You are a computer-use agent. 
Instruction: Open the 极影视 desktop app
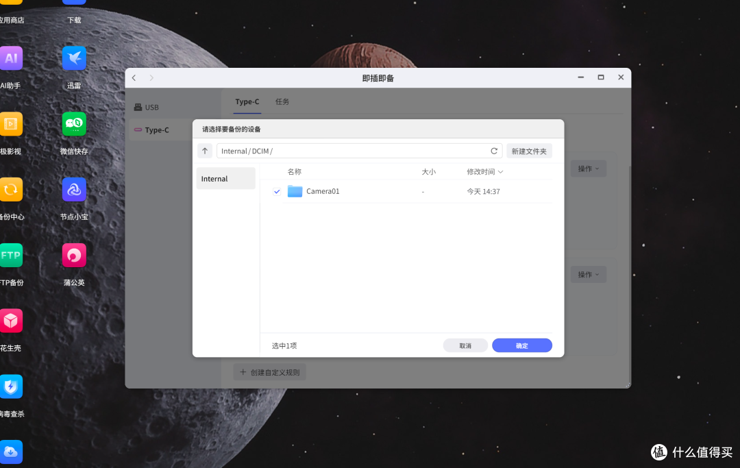point(11,124)
